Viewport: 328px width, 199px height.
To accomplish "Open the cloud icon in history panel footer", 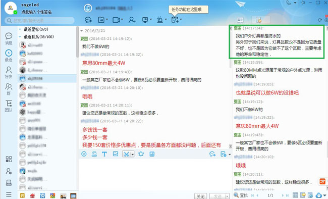I will pos(318,195).
